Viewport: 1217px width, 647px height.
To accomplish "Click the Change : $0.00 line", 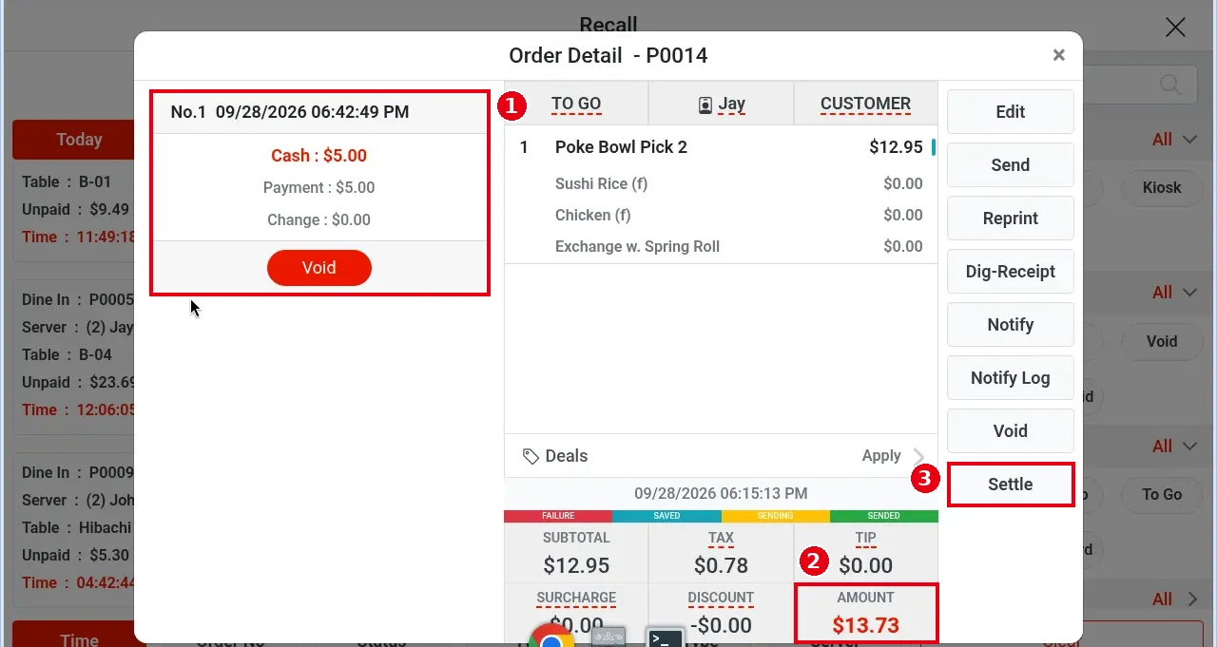I will (319, 220).
